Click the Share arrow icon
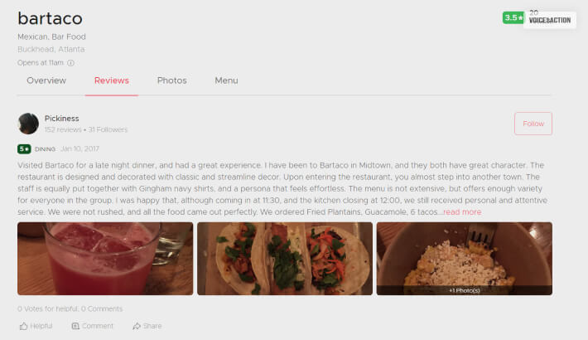 click(x=137, y=326)
